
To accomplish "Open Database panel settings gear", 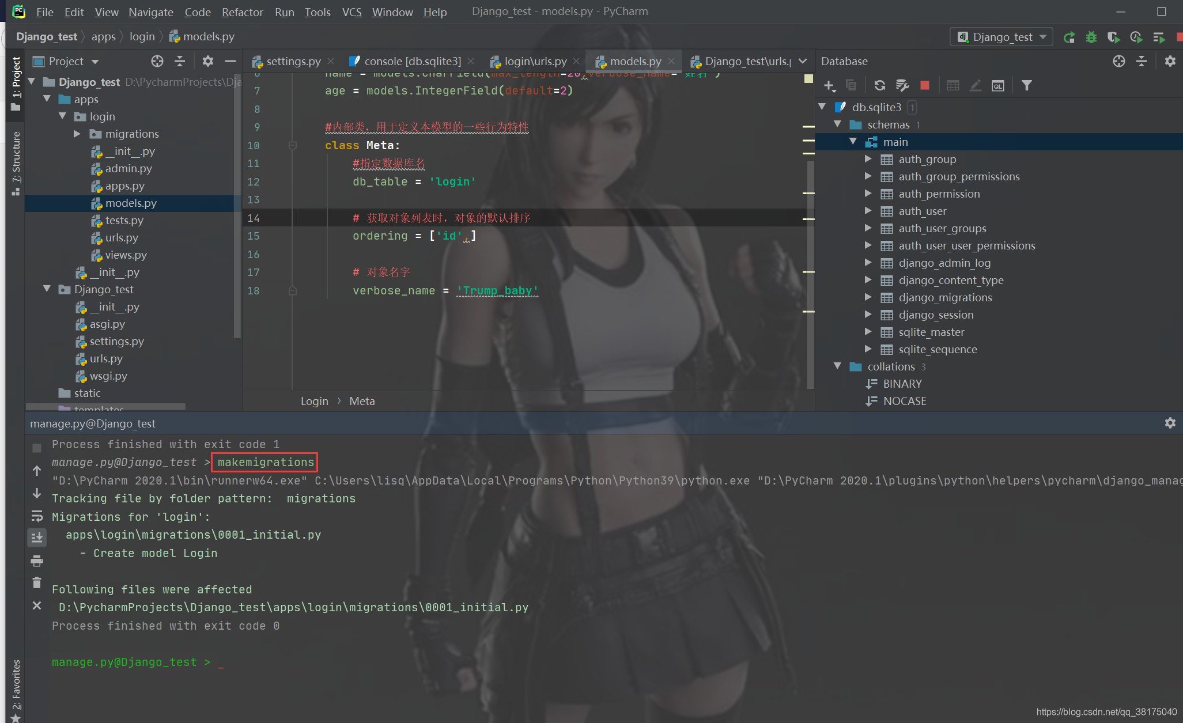I will [1170, 61].
